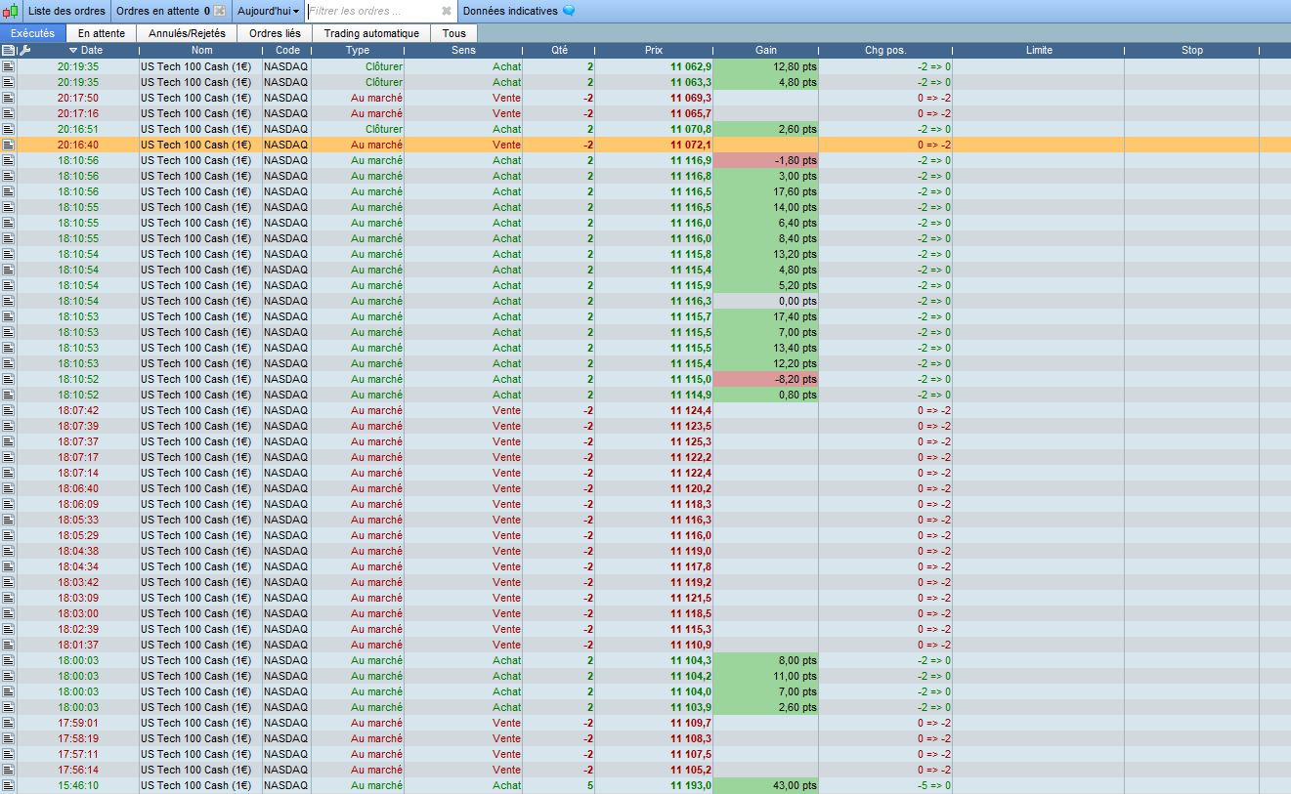Open the detail icon for the 18:03:42 order
Screen dimensions: 1291x794
pyautogui.click(x=9, y=582)
